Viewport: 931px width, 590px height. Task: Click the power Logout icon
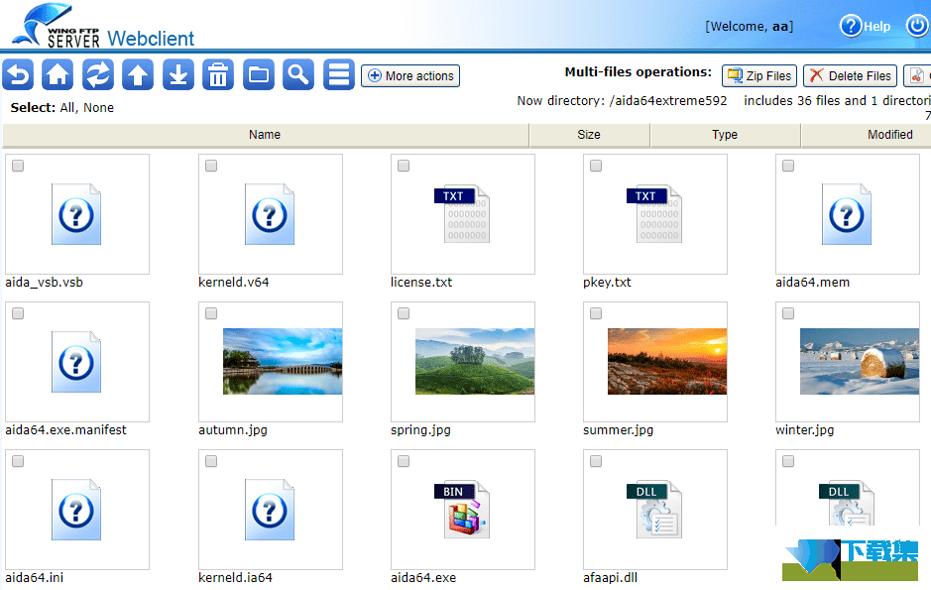[918, 26]
